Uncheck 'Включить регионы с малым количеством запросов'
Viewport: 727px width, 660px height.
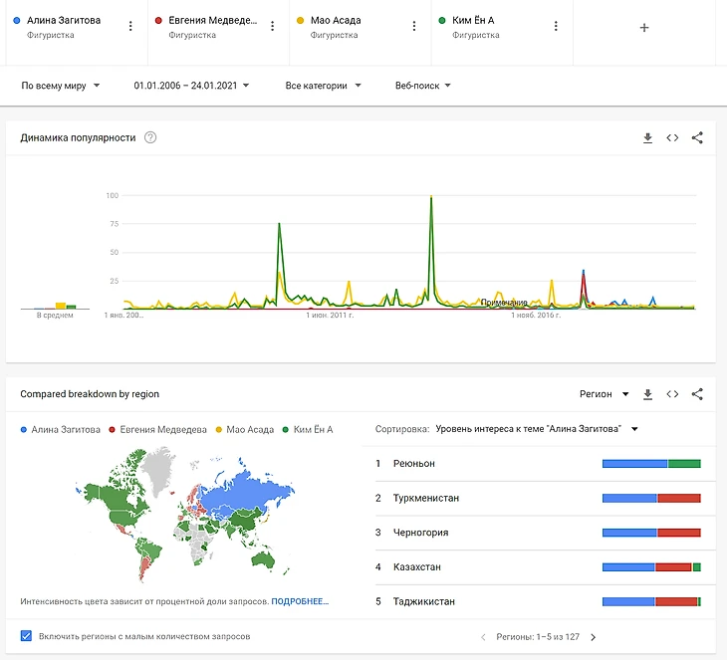[x=27, y=636]
